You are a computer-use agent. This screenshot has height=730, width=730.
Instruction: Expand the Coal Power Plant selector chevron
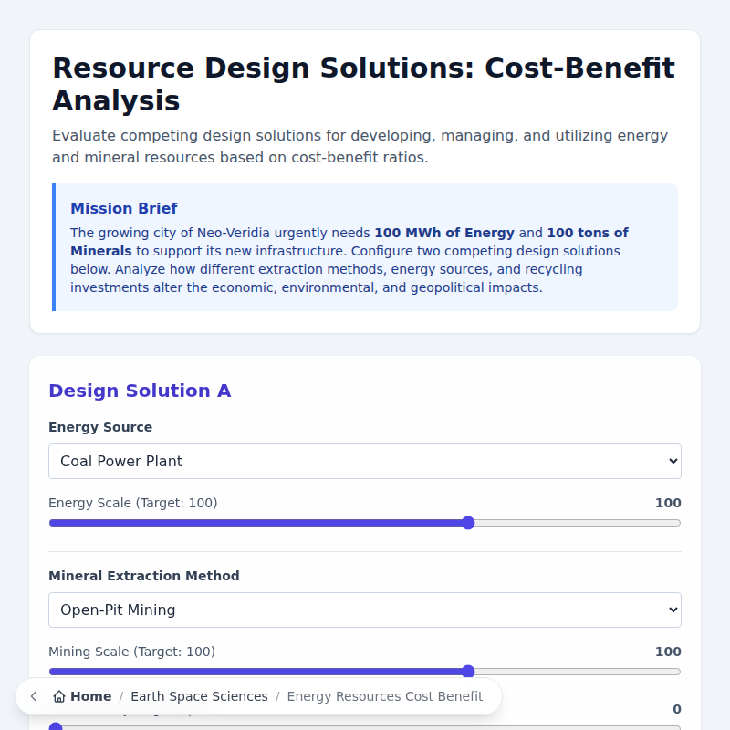[668, 461]
